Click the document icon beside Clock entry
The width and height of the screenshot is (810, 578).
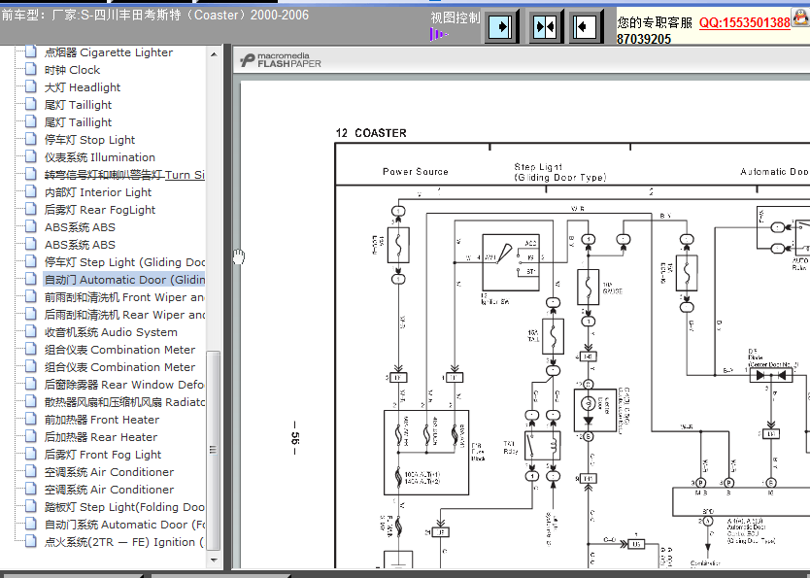pyautogui.click(x=30, y=69)
